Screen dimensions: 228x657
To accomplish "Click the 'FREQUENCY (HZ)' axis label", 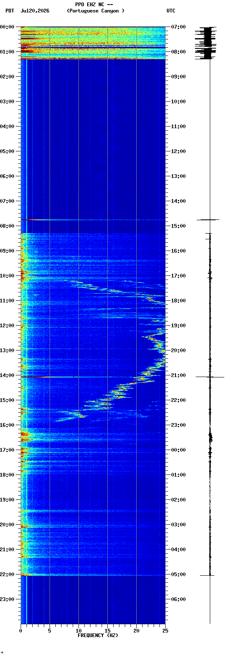I will click(x=98, y=635).
